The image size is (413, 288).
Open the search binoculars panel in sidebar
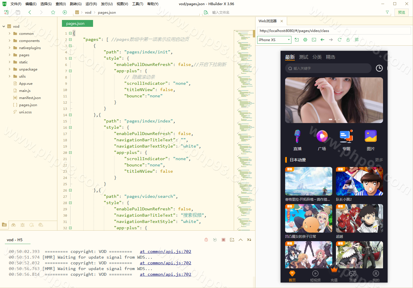tap(13, 225)
